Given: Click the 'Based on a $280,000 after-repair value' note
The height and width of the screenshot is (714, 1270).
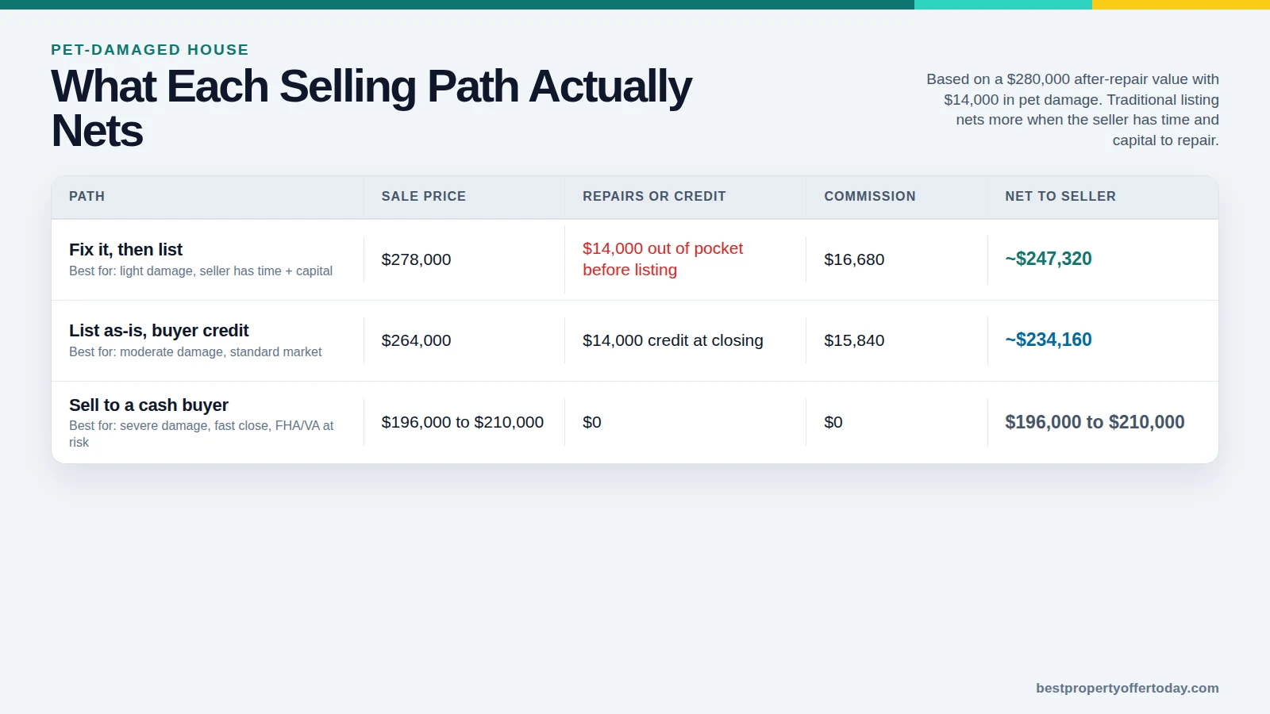Looking at the screenshot, I should [1072, 109].
